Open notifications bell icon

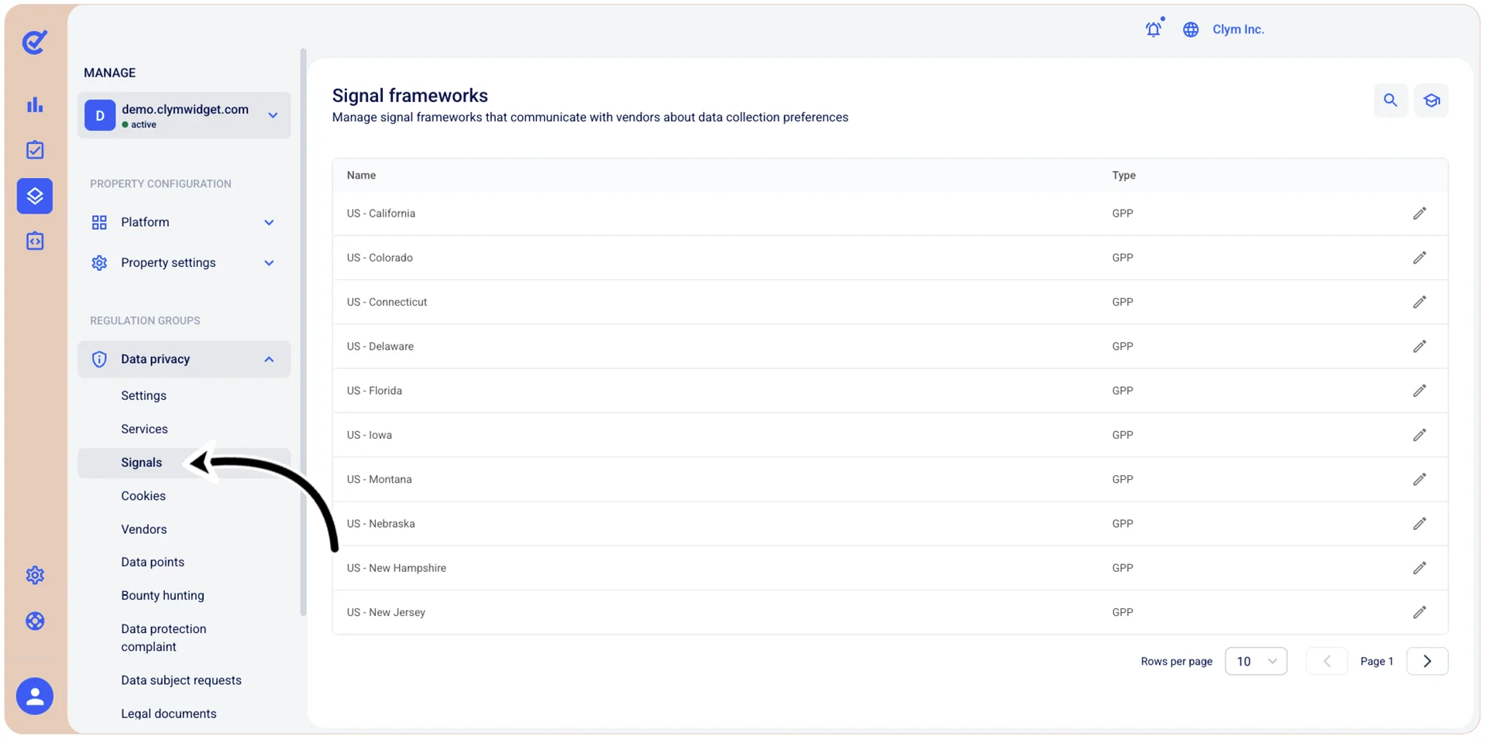(1153, 29)
